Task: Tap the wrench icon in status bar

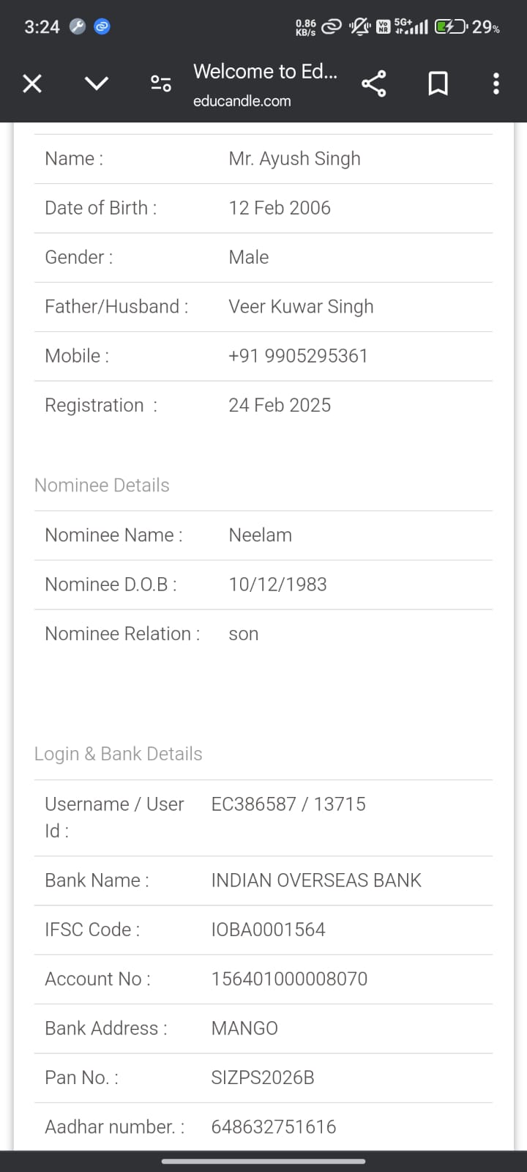Action: (78, 27)
